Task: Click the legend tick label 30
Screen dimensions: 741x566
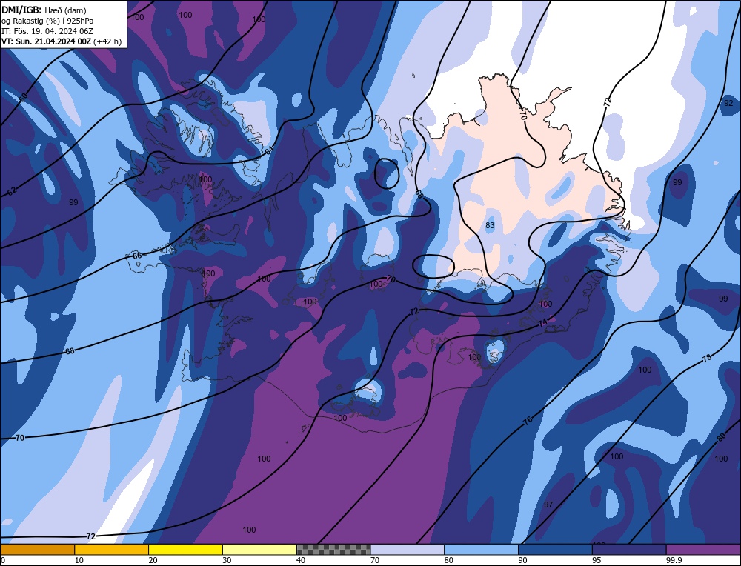Action: pyautogui.click(x=227, y=560)
